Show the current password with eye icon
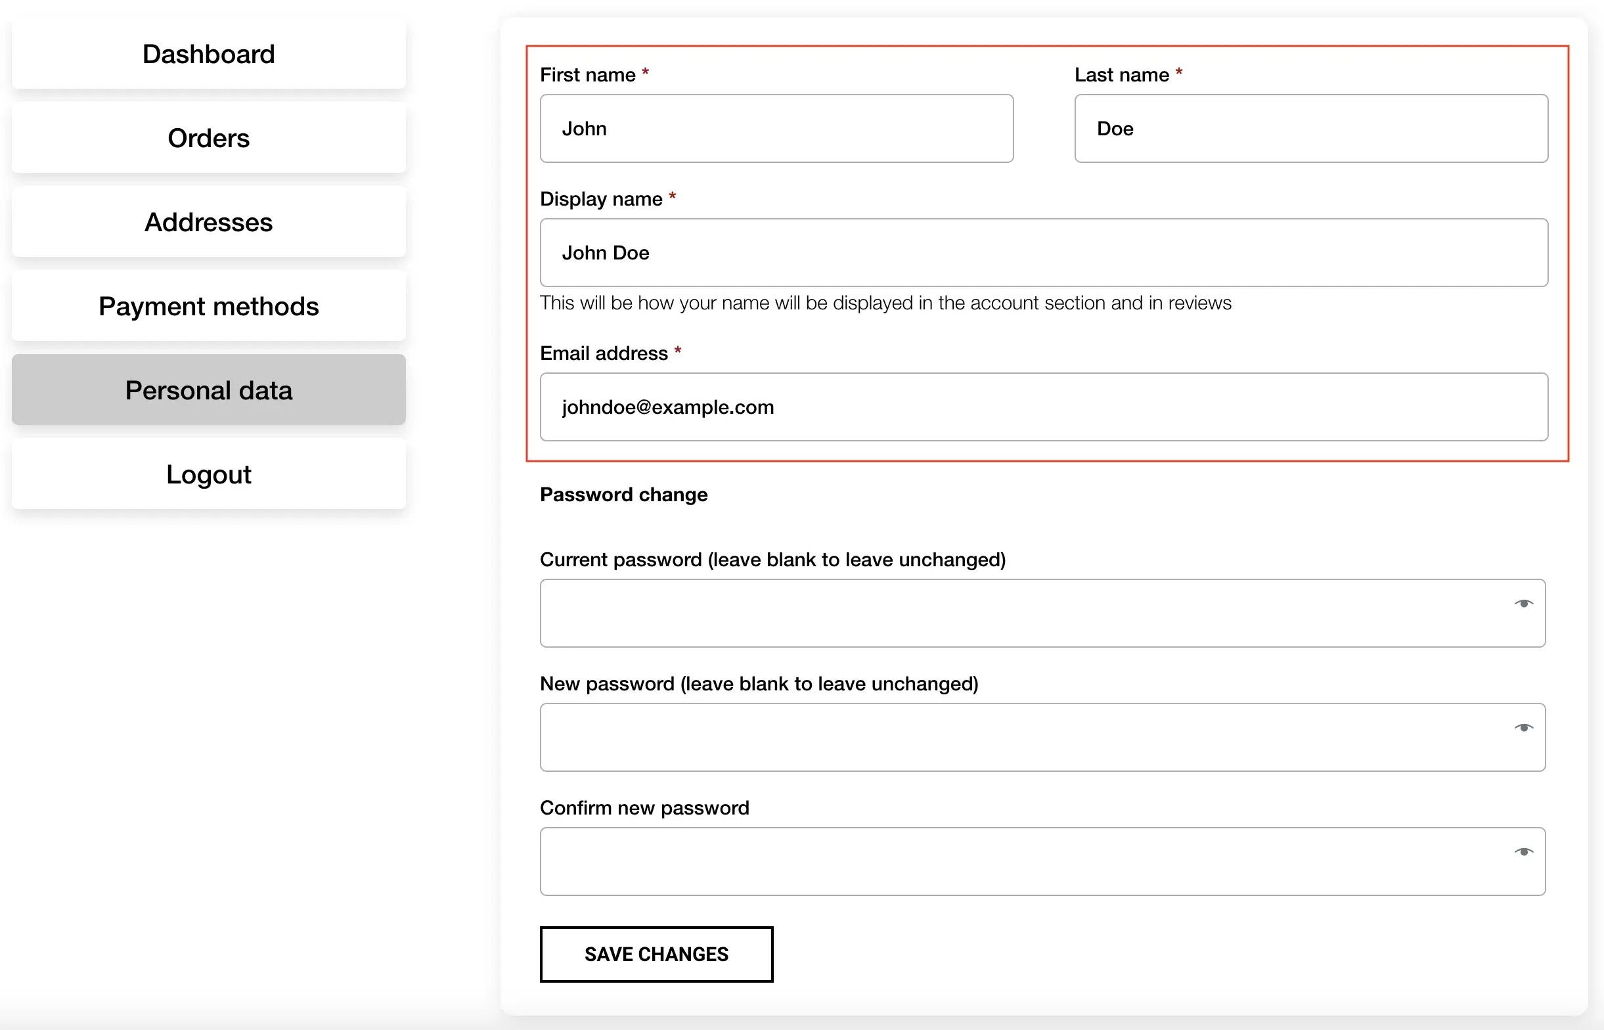 (x=1523, y=604)
